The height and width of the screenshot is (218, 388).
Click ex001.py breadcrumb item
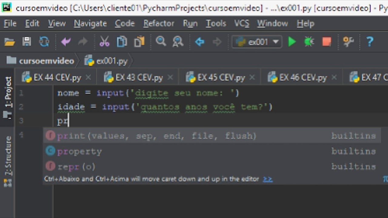point(106,61)
